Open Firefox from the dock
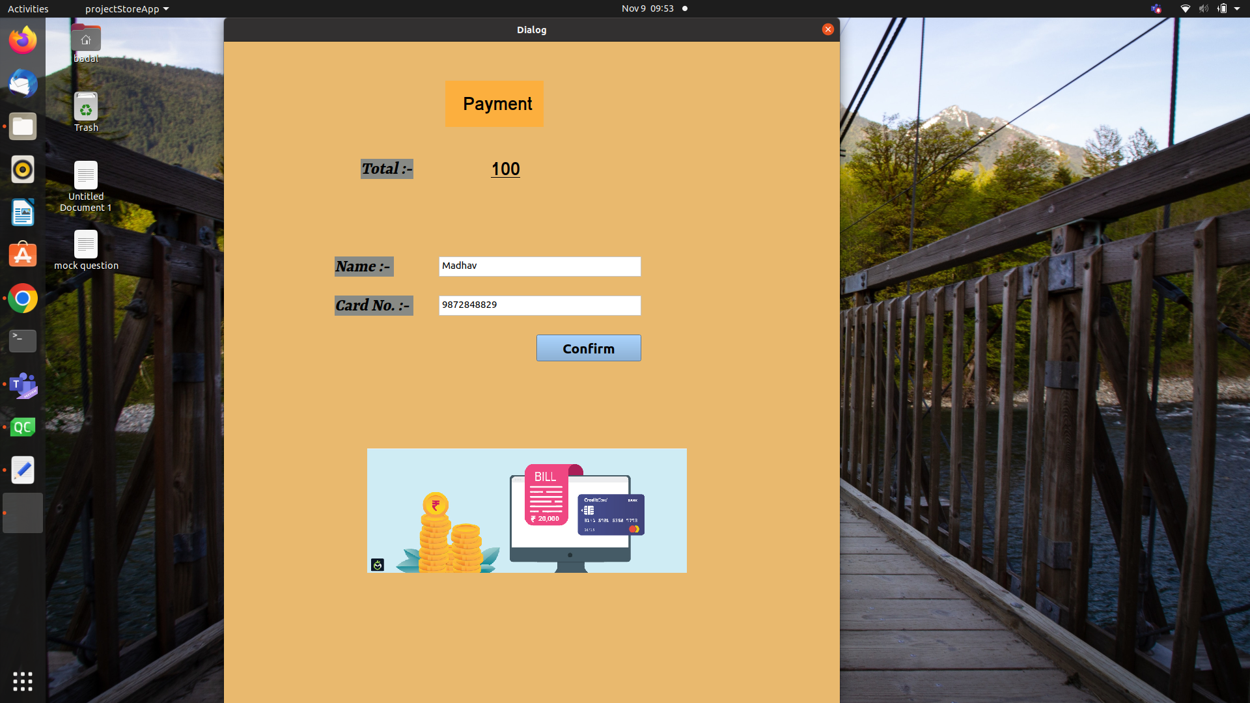The width and height of the screenshot is (1250, 703). [x=23, y=40]
